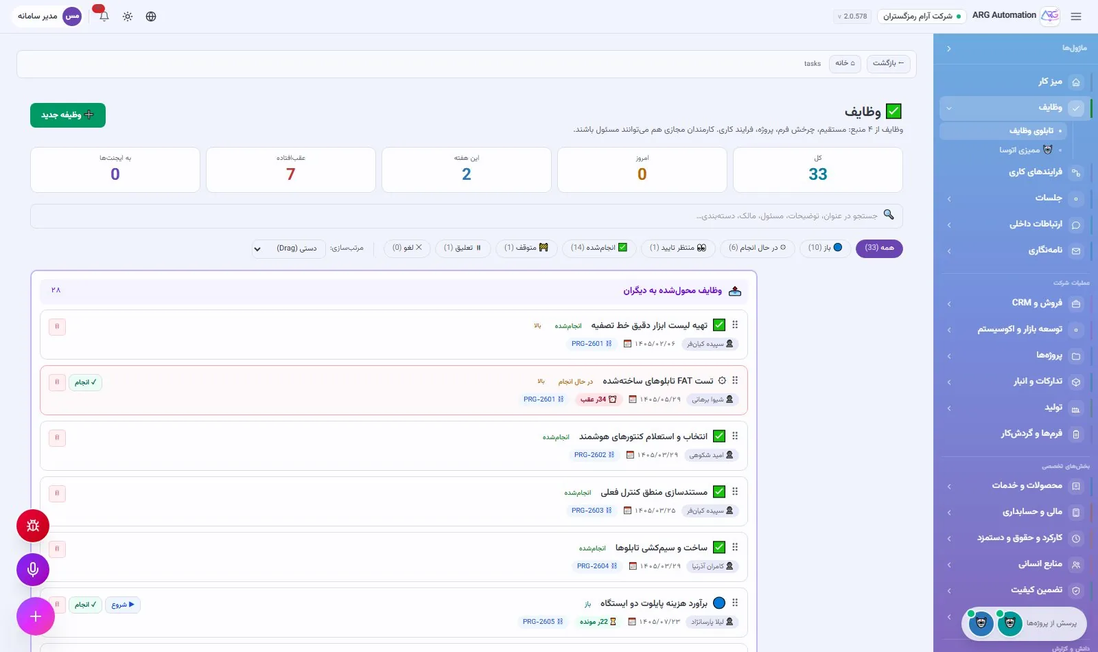Click drag handle of تست FAT task
The image size is (1098, 652).
click(x=735, y=380)
